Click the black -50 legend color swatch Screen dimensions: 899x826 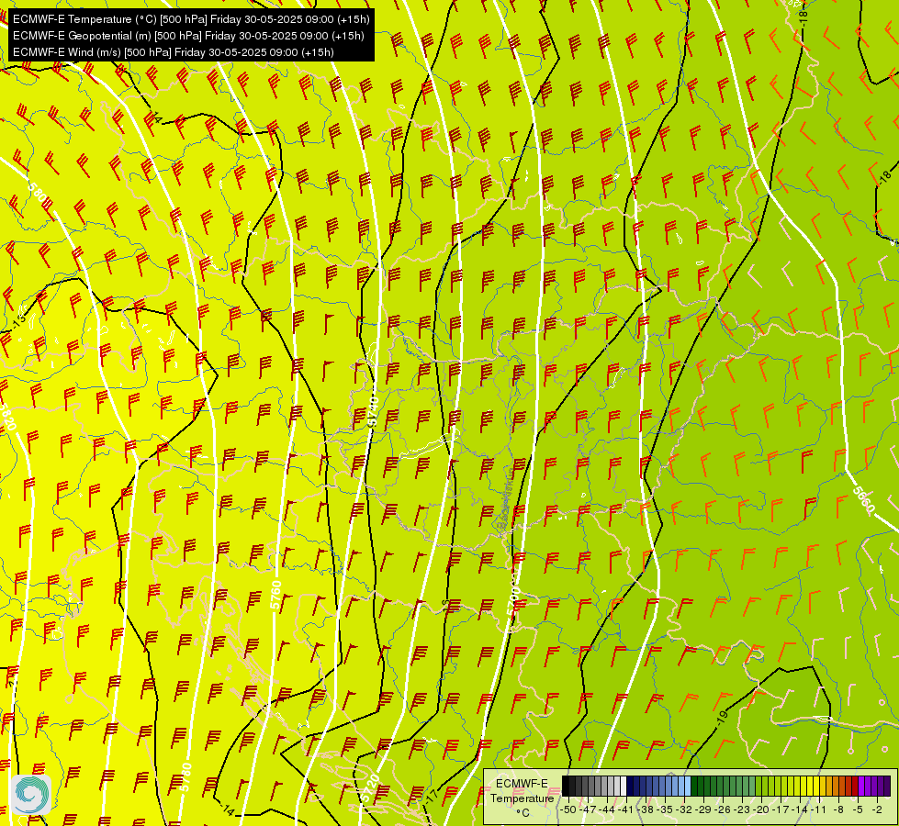tap(566, 786)
